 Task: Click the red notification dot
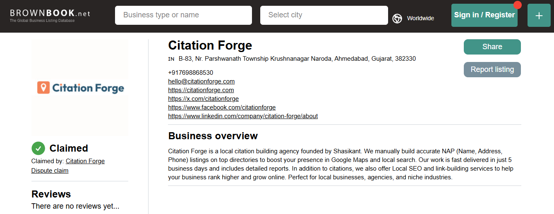(x=517, y=5)
